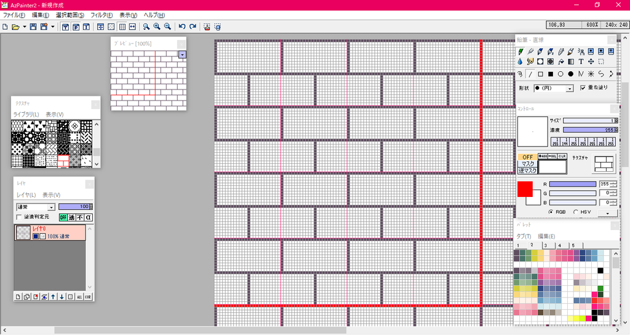The width and height of the screenshot is (630, 335).
Task: Click the brick texture preview button
Action: 604,164
